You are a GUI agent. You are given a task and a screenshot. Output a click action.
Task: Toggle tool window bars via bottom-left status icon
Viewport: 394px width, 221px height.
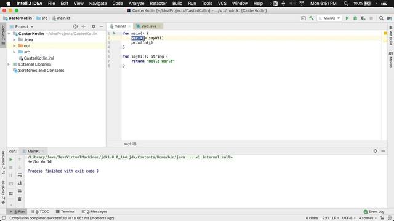(x=4, y=218)
